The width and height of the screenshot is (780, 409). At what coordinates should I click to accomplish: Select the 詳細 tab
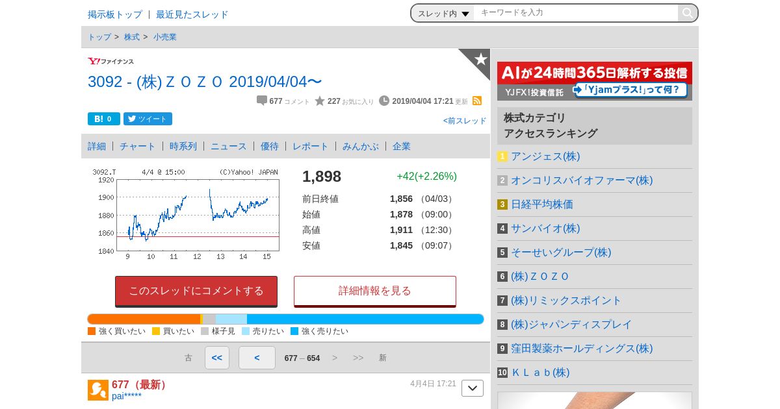click(x=97, y=146)
